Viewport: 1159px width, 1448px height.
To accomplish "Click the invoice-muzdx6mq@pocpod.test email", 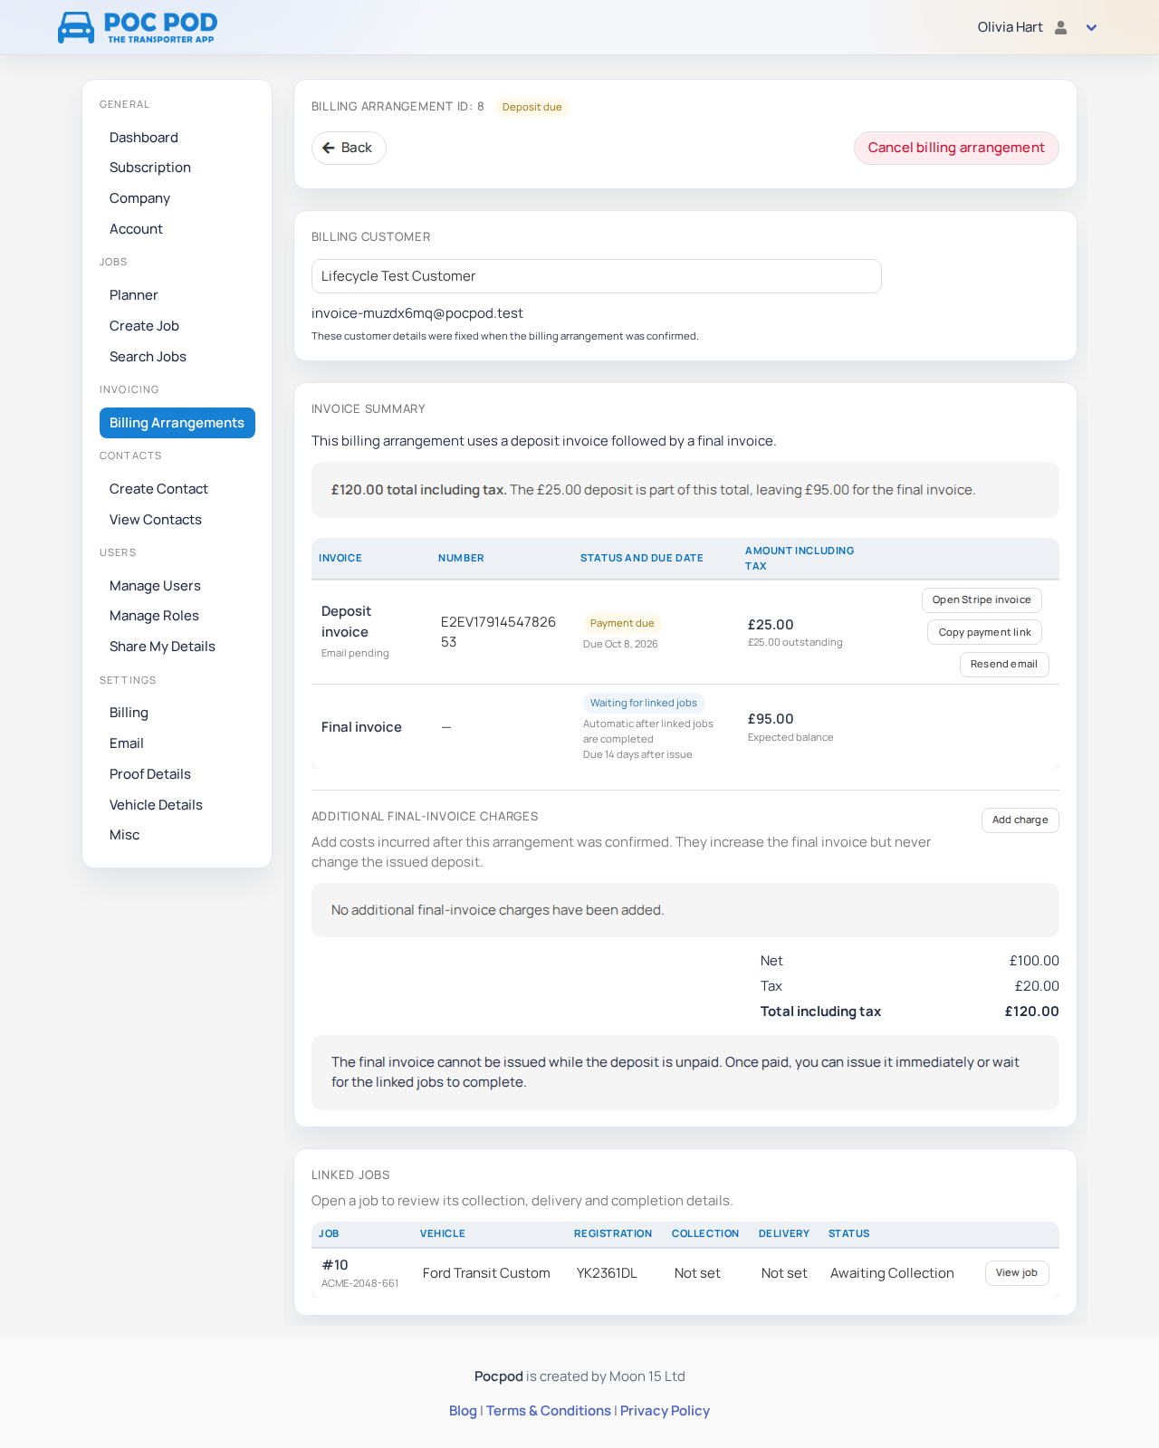I will [417, 313].
